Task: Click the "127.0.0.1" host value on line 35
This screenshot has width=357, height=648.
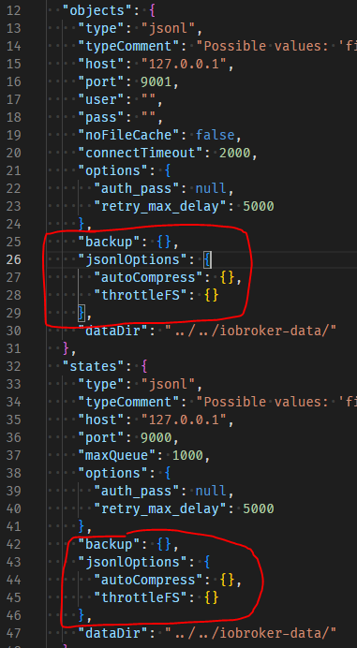Action: point(184,420)
